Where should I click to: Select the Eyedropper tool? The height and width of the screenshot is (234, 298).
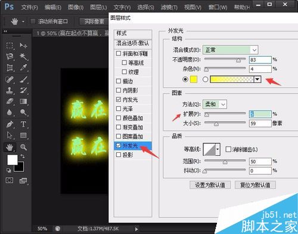point(23,67)
